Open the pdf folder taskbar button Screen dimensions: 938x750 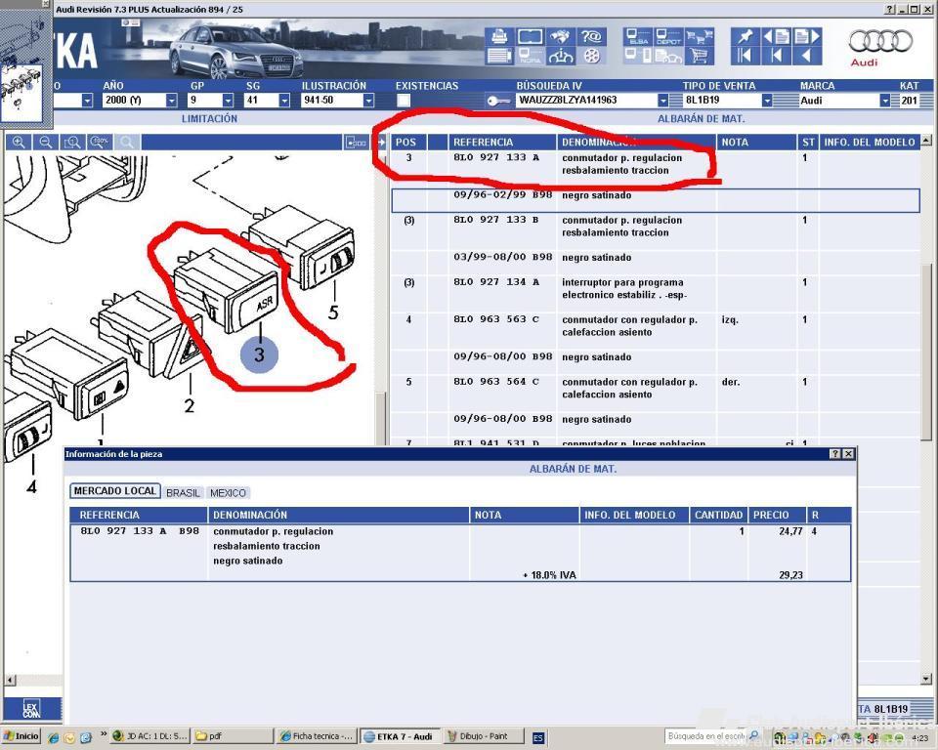[234, 736]
